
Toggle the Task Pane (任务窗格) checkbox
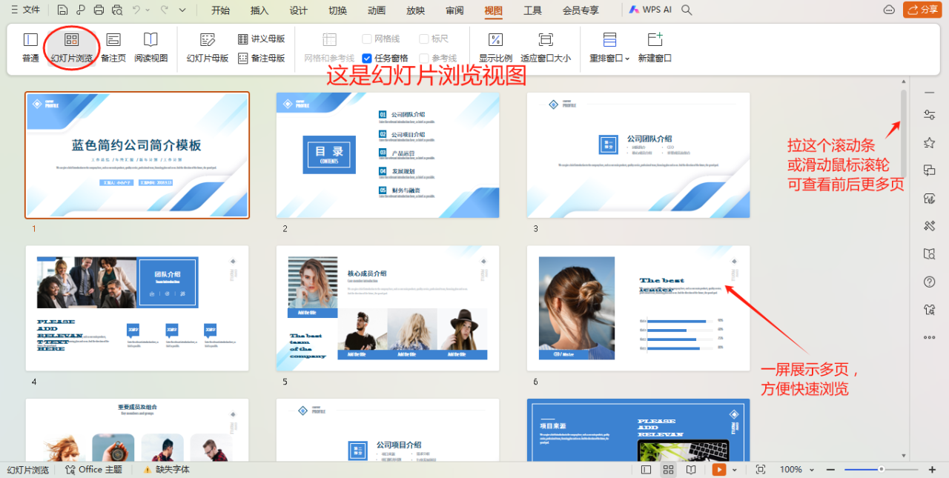tap(367, 59)
